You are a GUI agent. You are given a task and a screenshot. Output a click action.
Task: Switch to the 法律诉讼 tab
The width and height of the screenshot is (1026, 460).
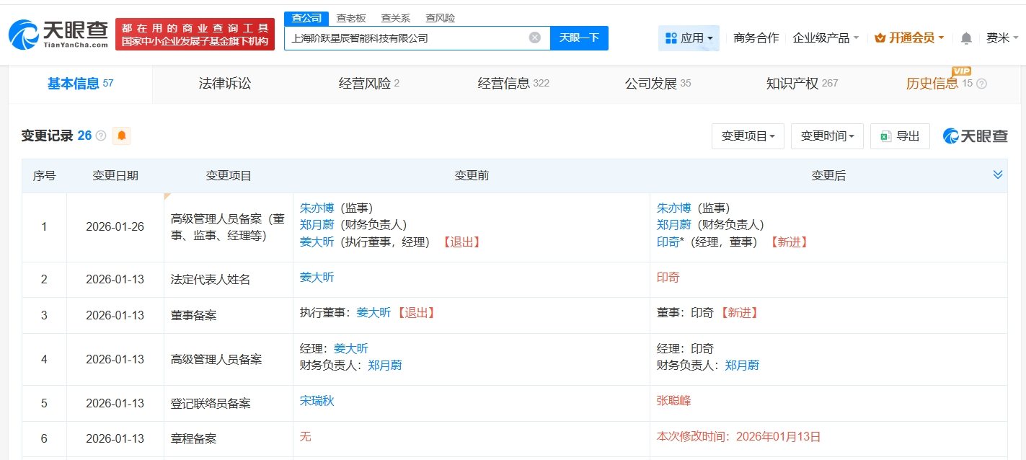coord(225,84)
